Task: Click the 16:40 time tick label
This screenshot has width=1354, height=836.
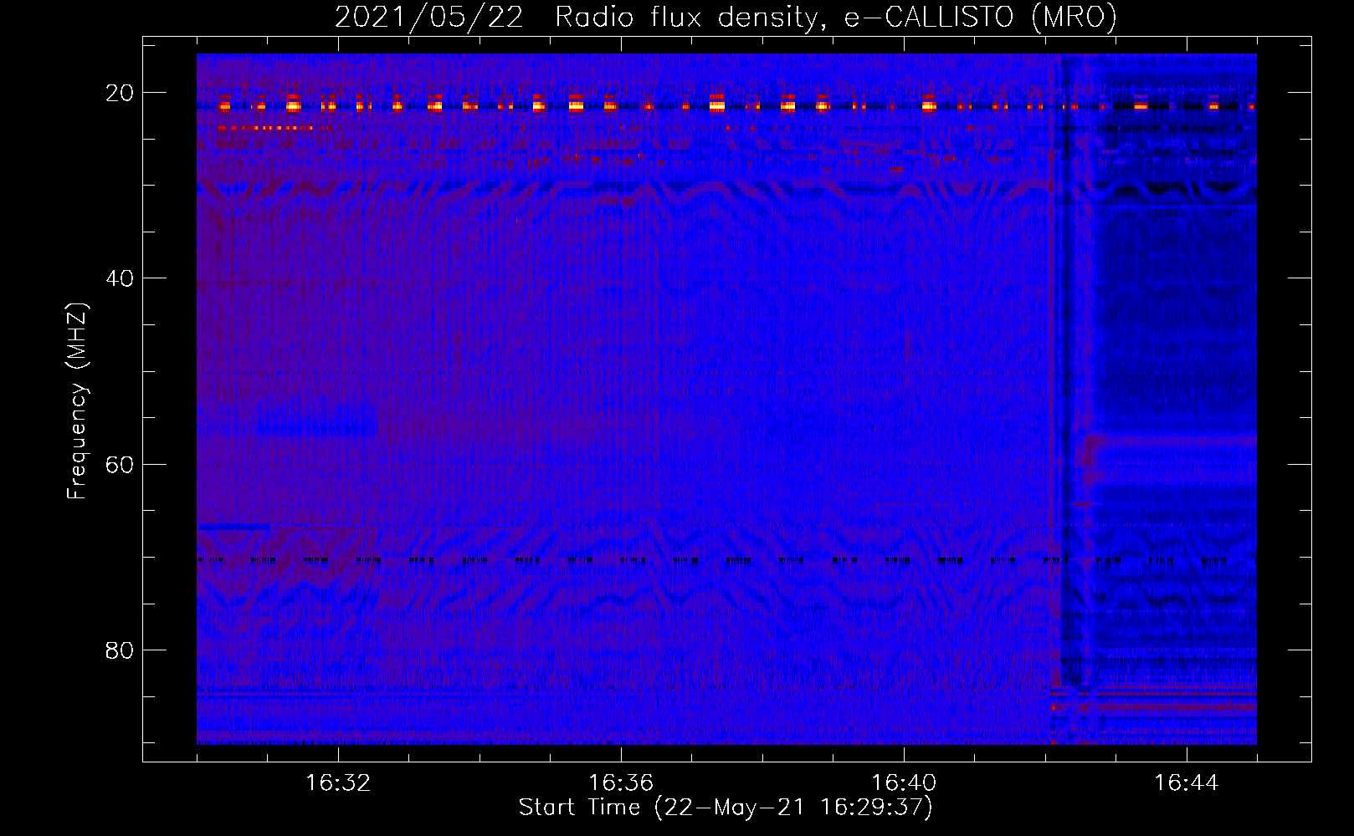Action: [904, 783]
